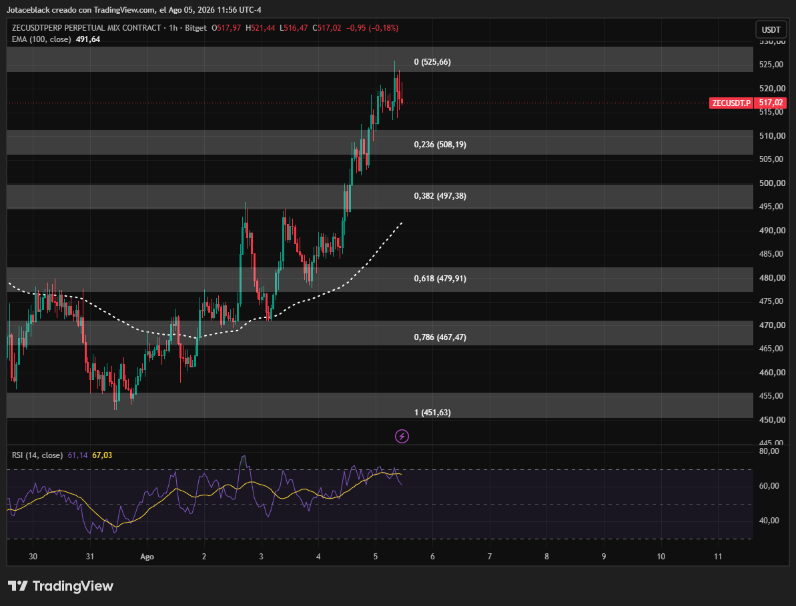This screenshot has height=606, width=796.
Task: Click the ZECUSDT.P red price tag
Action: pos(731,103)
